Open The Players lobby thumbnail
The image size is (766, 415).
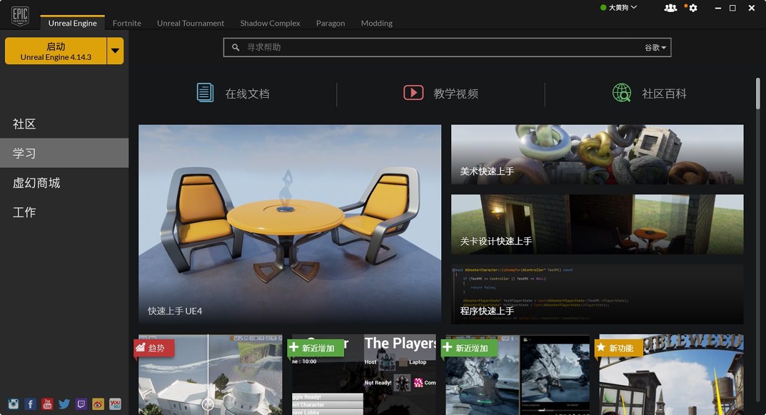(x=364, y=374)
